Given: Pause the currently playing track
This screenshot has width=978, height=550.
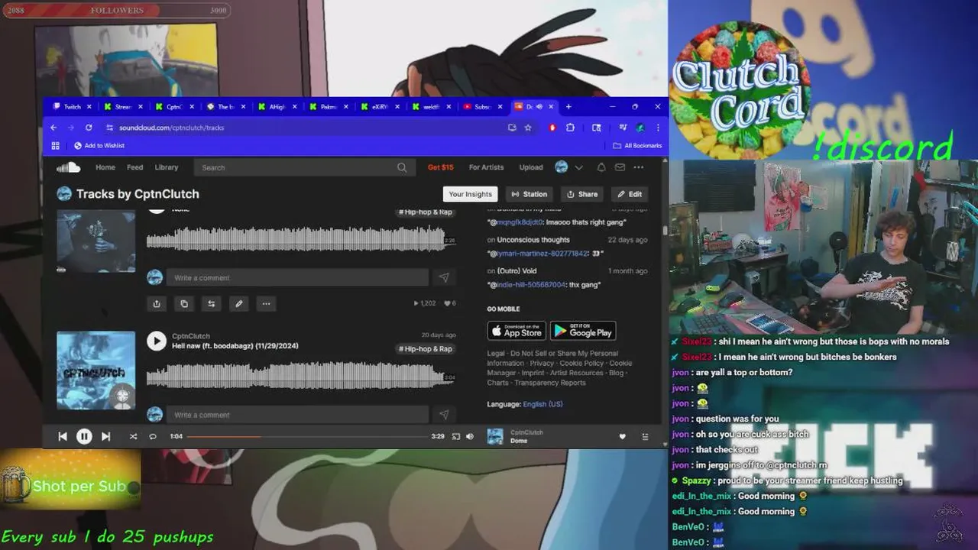Looking at the screenshot, I should 84,436.
